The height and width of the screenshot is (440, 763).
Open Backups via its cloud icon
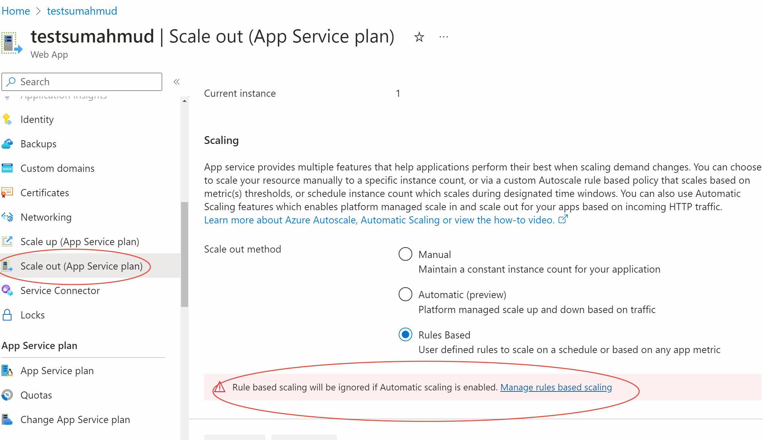coord(7,144)
